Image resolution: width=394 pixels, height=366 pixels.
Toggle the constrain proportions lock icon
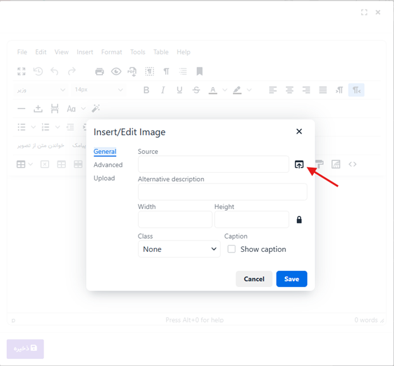(x=299, y=220)
